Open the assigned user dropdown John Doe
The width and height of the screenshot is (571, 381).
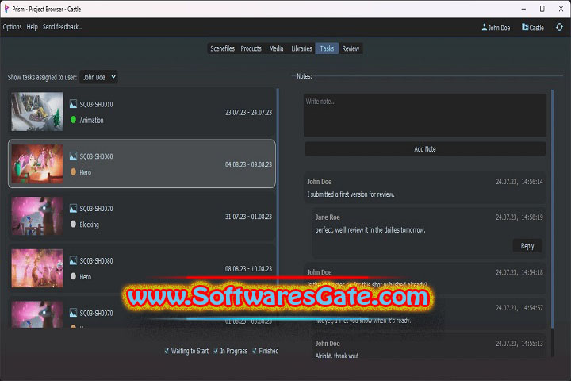point(98,77)
